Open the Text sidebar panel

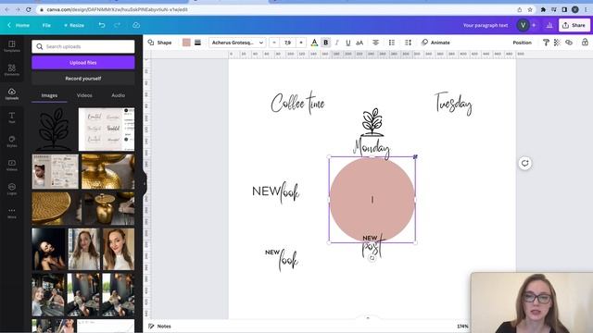(x=12, y=117)
